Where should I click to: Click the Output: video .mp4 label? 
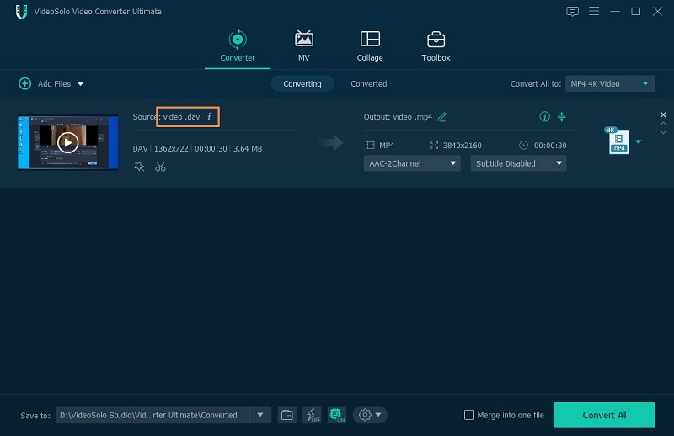(398, 117)
